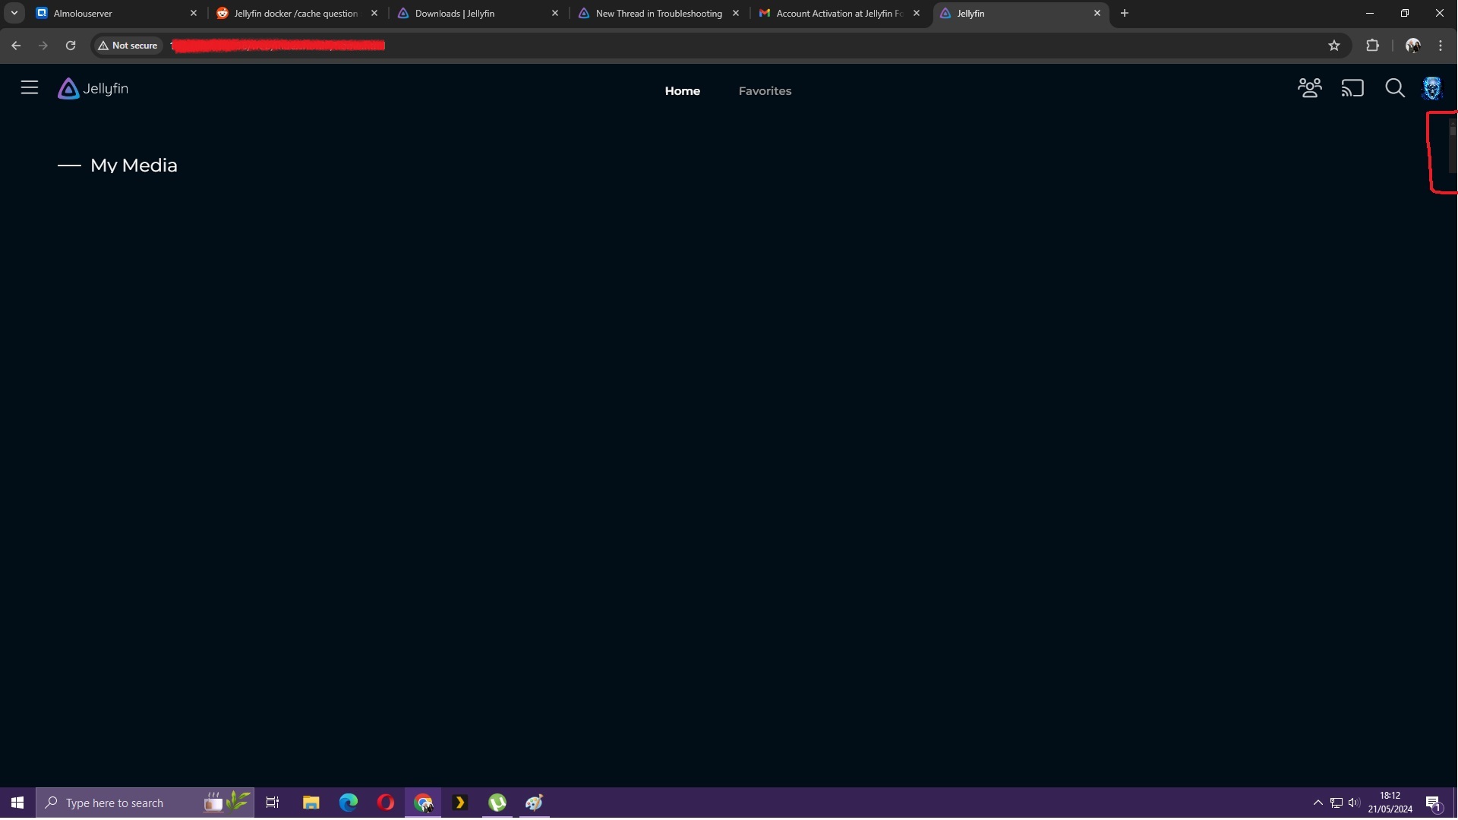
Task: Open the Cast to device icon
Action: coord(1352,89)
